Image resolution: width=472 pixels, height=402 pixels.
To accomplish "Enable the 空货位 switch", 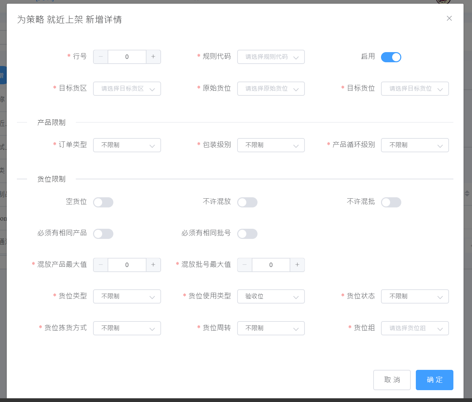I will (103, 202).
